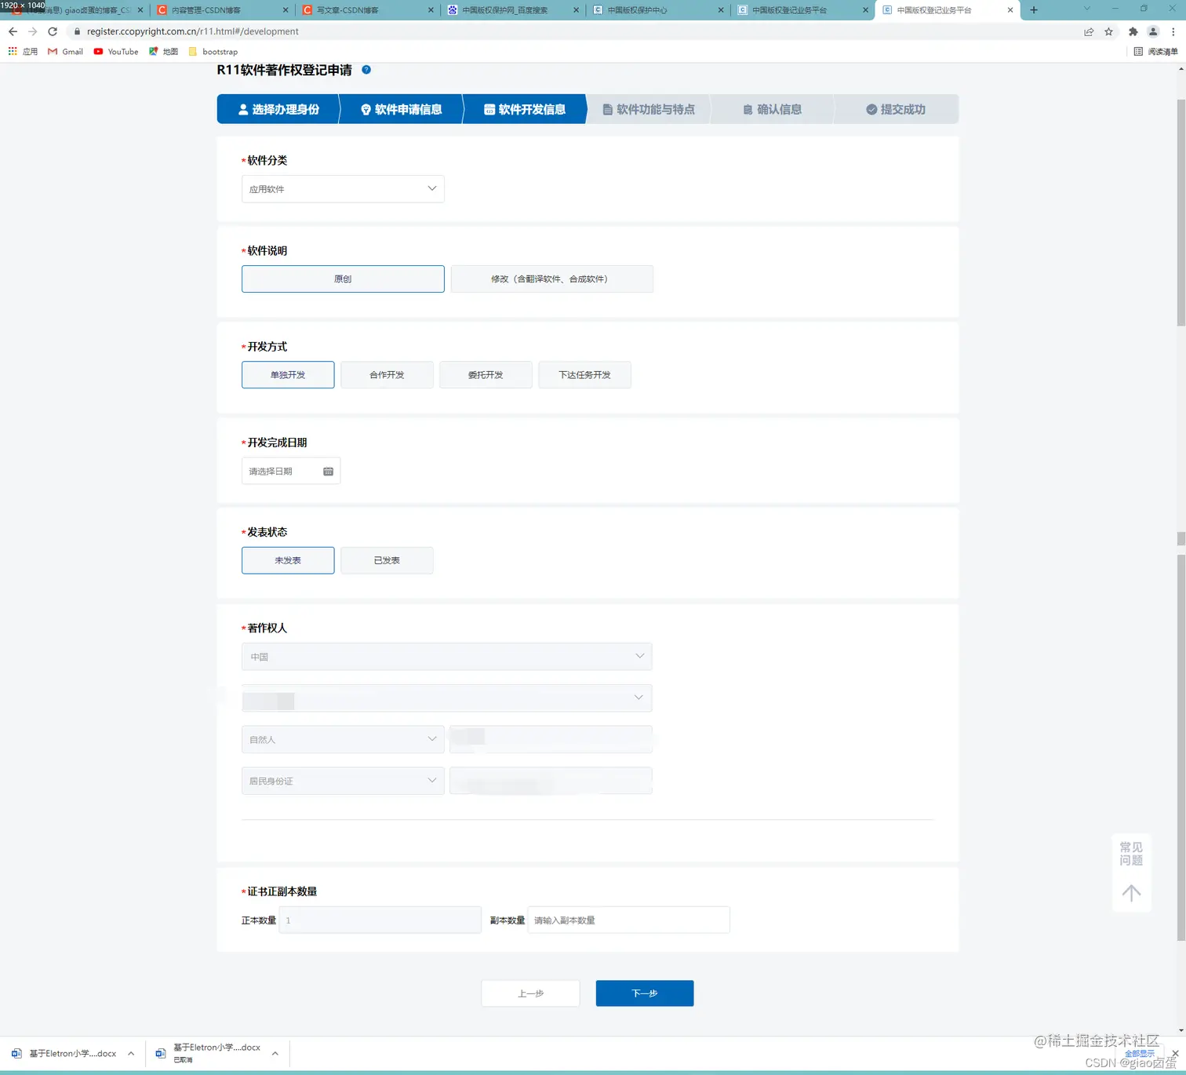
Task: Go to the 软件申请信息 step
Action: click(x=401, y=109)
